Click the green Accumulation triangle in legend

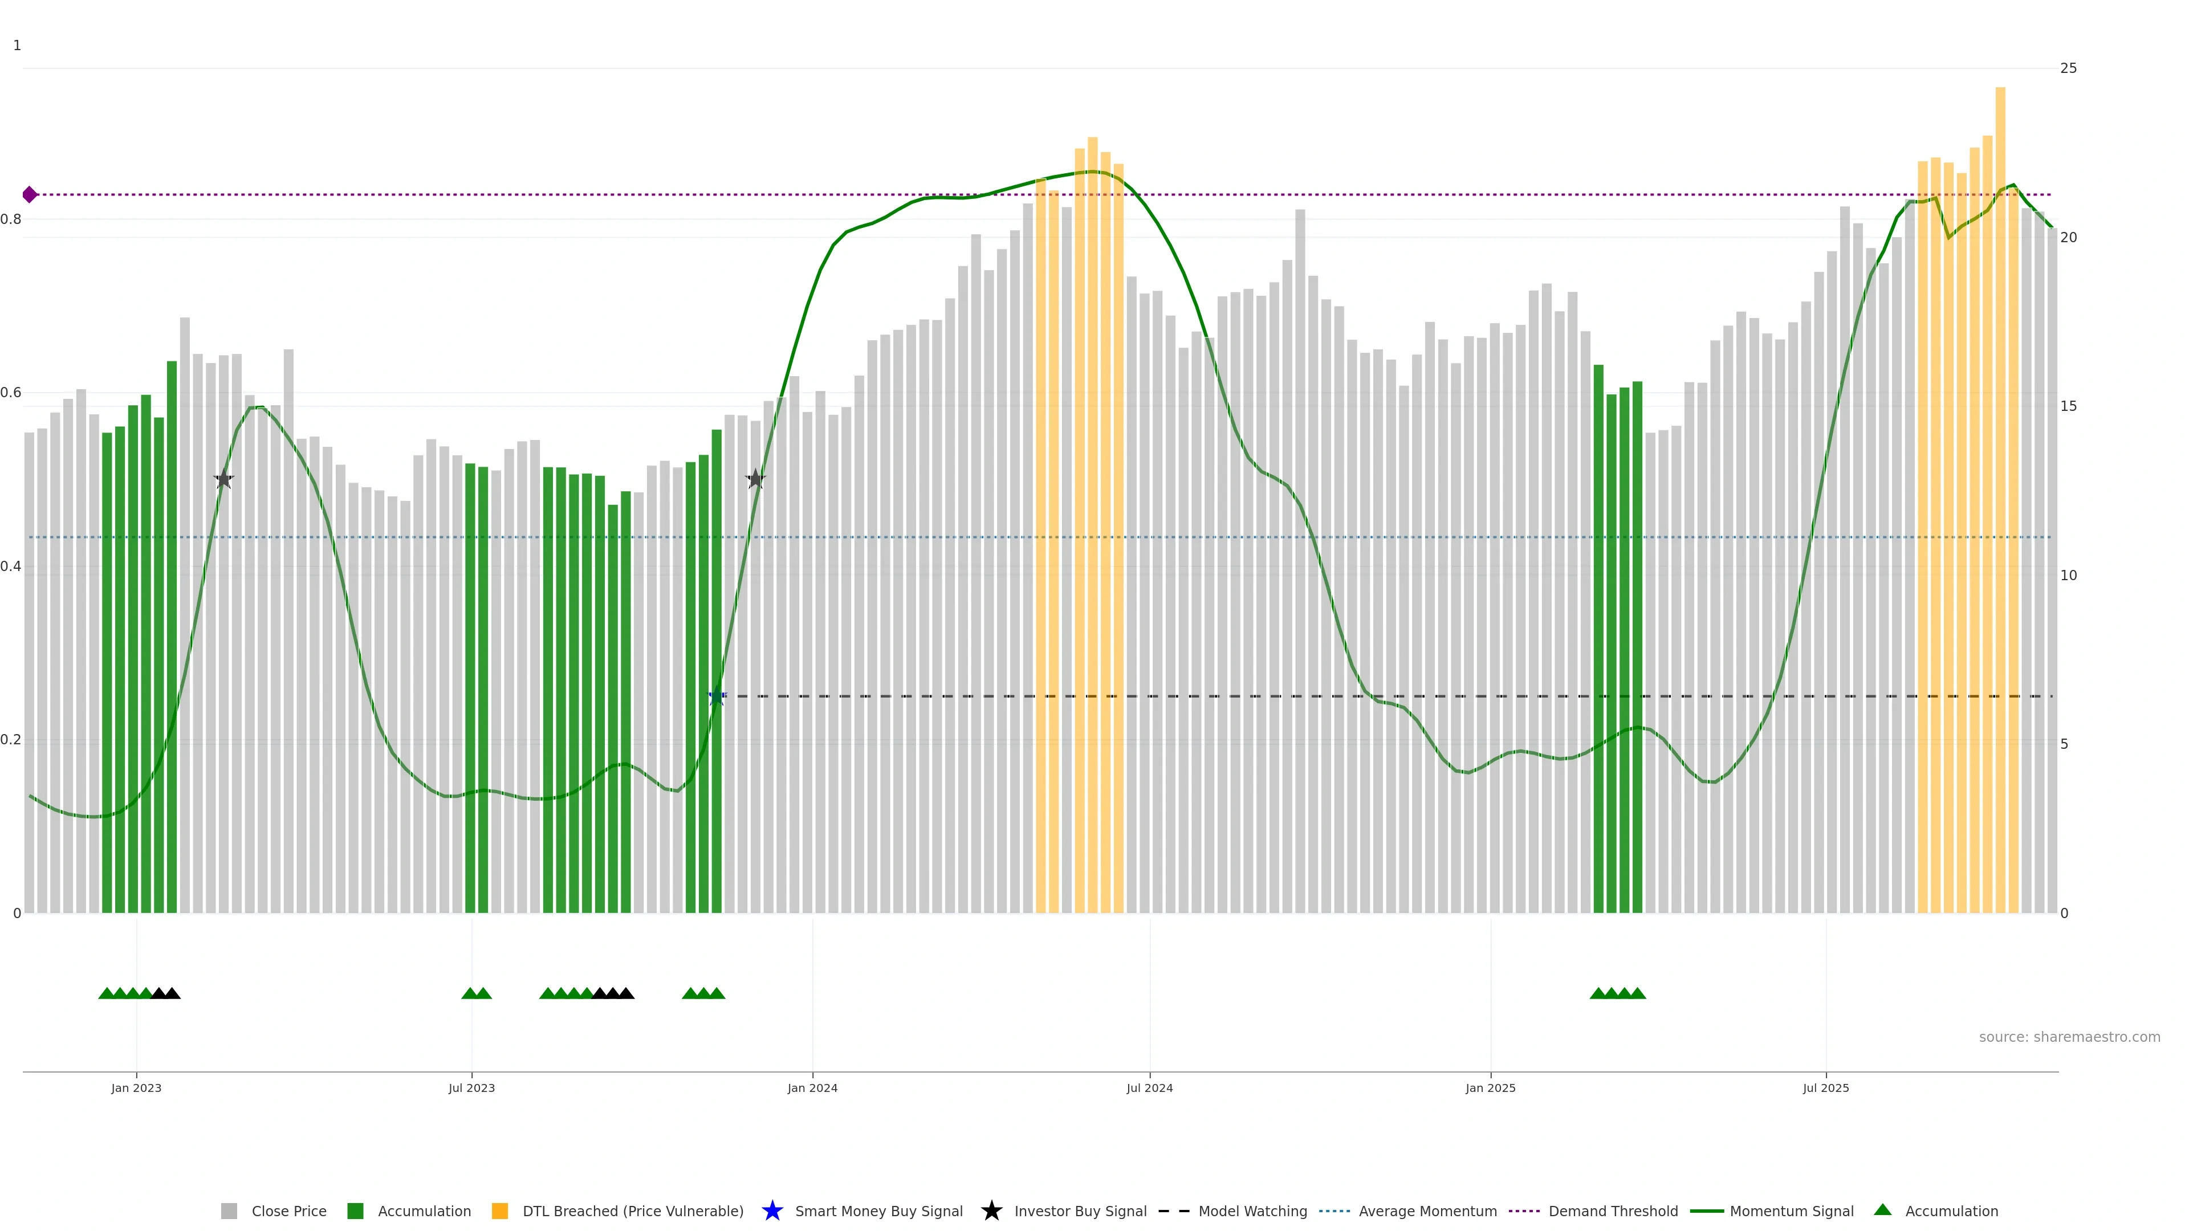(x=1882, y=1210)
